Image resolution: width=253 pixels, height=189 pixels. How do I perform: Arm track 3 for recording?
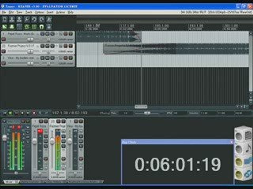click(x=3, y=63)
